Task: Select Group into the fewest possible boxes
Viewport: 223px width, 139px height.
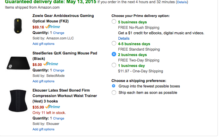Action: point(114,86)
